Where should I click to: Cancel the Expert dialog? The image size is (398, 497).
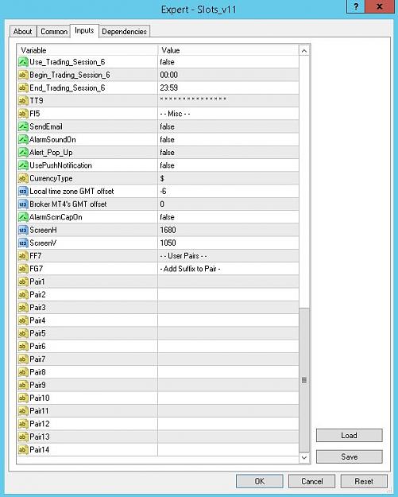[x=312, y=481]
